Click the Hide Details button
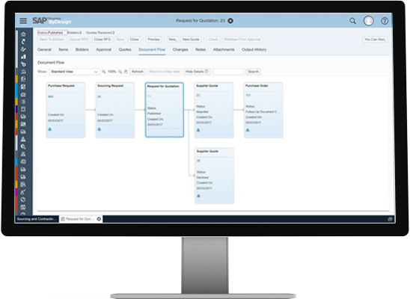The width and height of the screenshot is (410, 299). point(197,72)
